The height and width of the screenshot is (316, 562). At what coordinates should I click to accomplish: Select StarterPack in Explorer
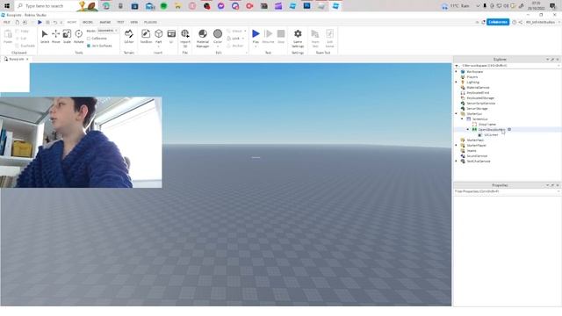tap(475, 140)
